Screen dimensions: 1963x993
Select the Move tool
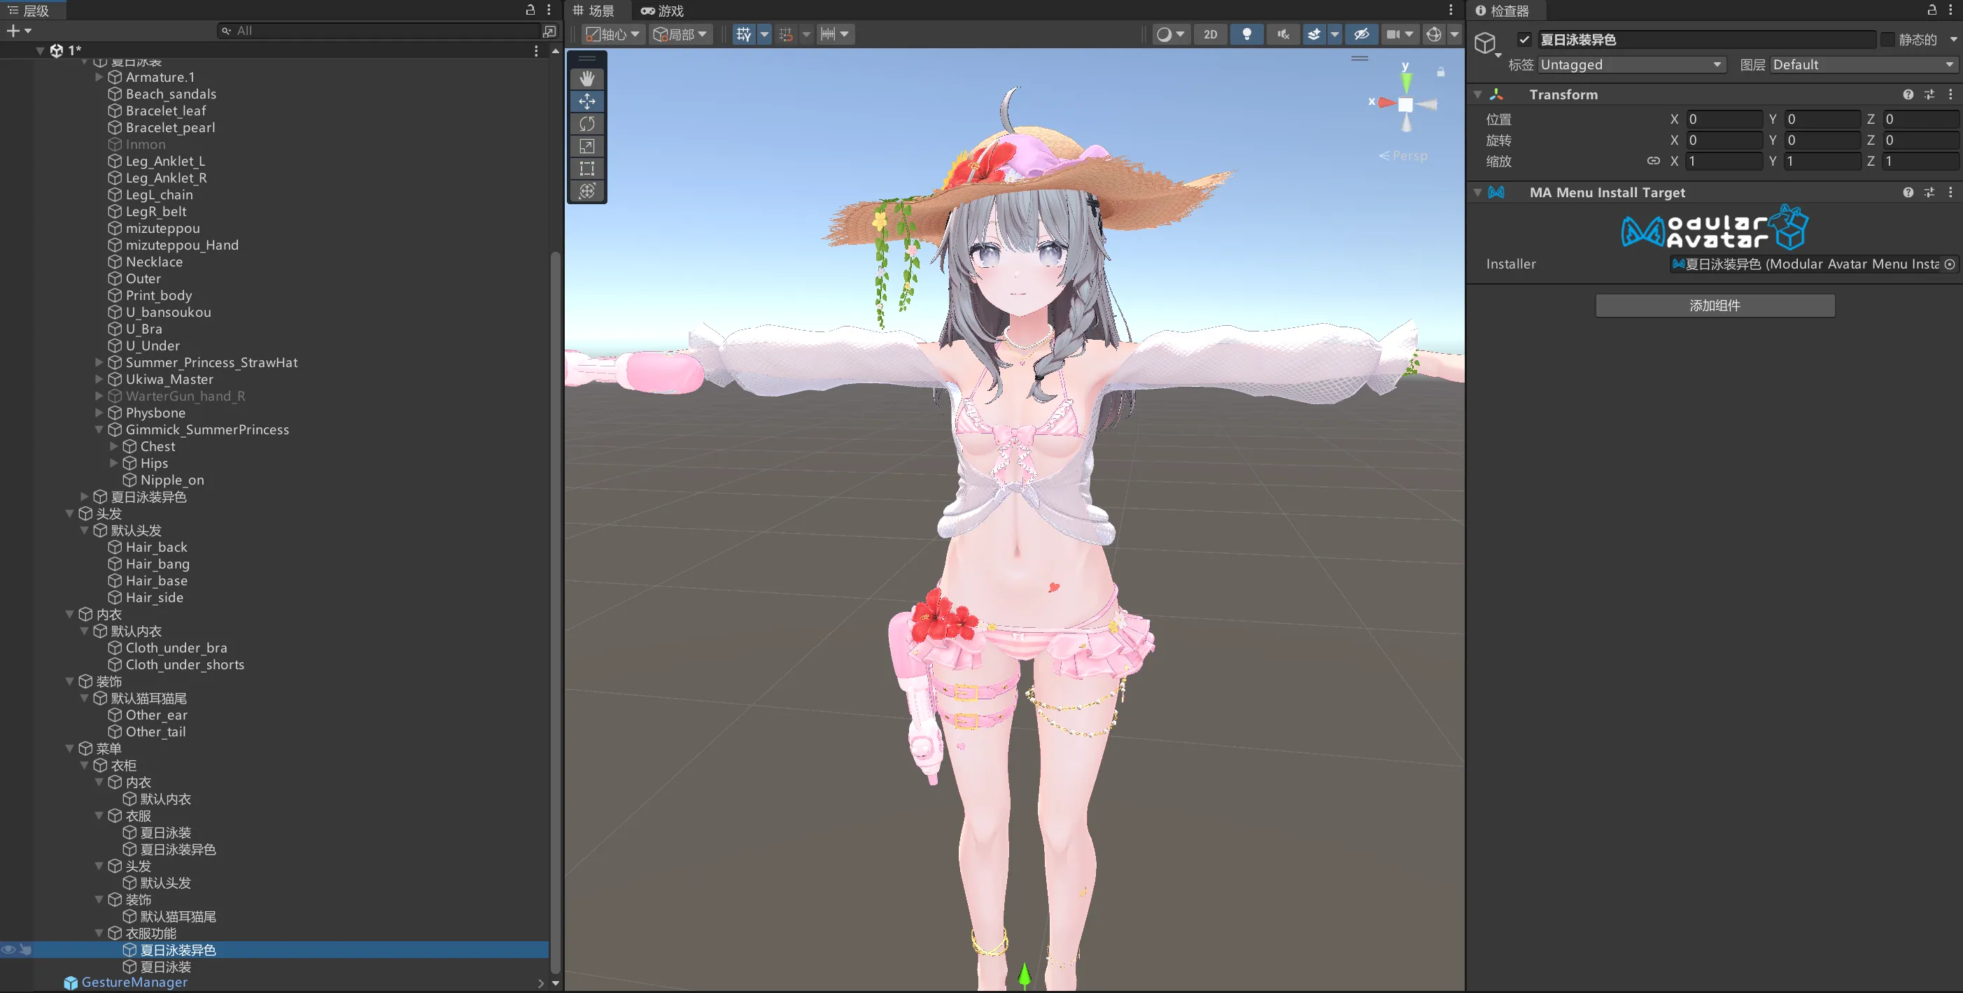(586, 101)
